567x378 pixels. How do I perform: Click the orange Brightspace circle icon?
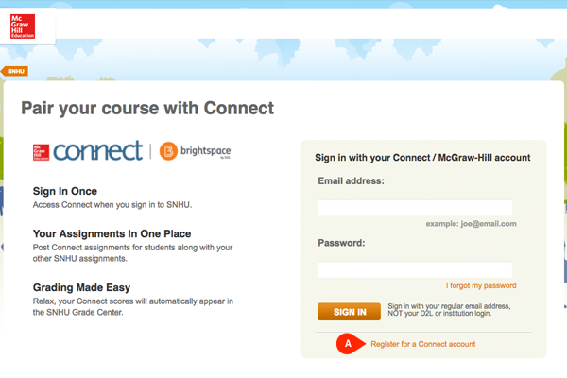click(x=168, y=151)
